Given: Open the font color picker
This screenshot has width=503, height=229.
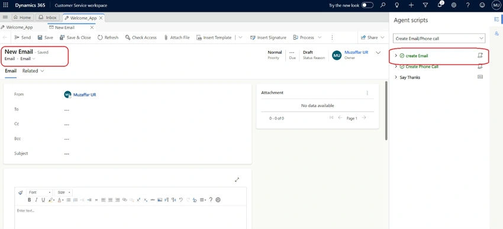Looking at the screenshot, I should (x=60, y=200).
